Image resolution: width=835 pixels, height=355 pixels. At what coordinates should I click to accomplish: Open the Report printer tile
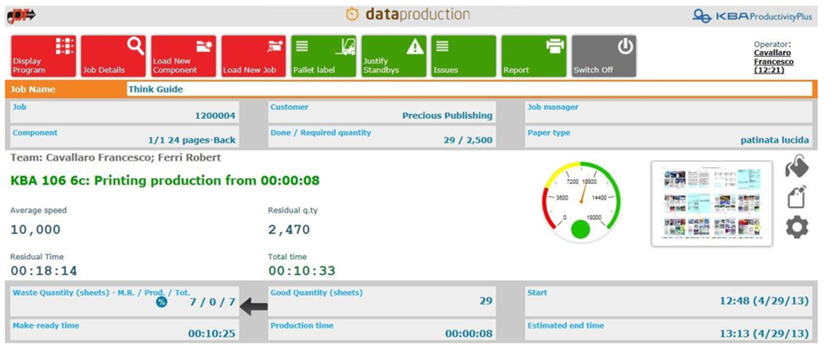pyautogui.click(x=534, y=56)
